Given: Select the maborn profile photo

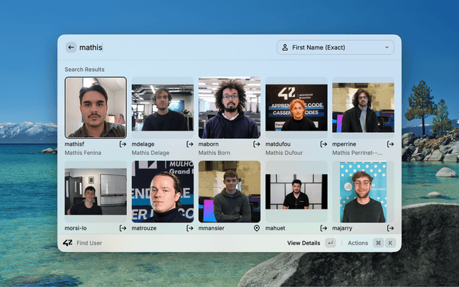Looking at the screenshot, I should (x=229, y=108).
